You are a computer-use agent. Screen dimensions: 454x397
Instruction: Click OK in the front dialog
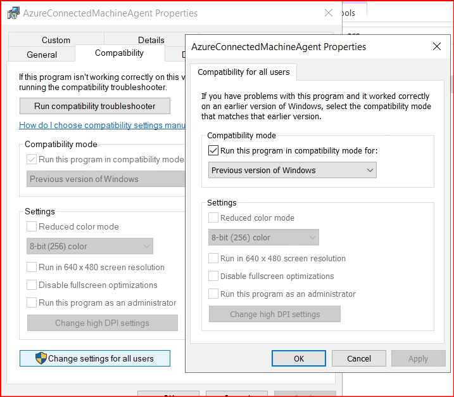tap(299, 358)
